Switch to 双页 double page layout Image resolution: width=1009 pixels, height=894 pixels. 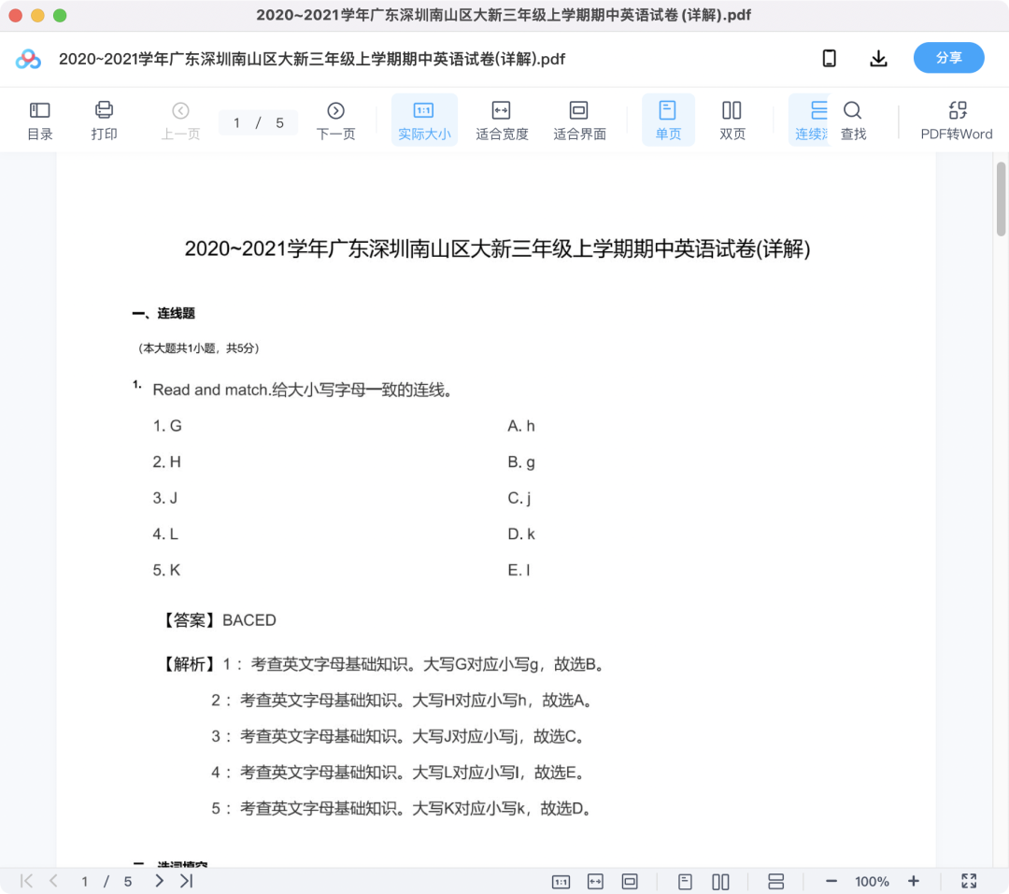[x=732, y=121]
